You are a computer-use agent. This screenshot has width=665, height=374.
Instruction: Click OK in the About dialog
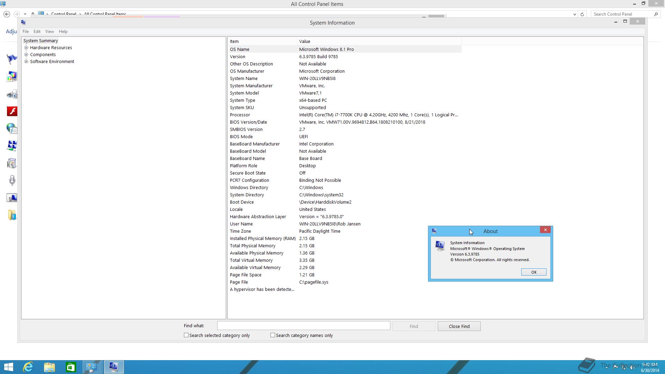[x=534, y=272]
